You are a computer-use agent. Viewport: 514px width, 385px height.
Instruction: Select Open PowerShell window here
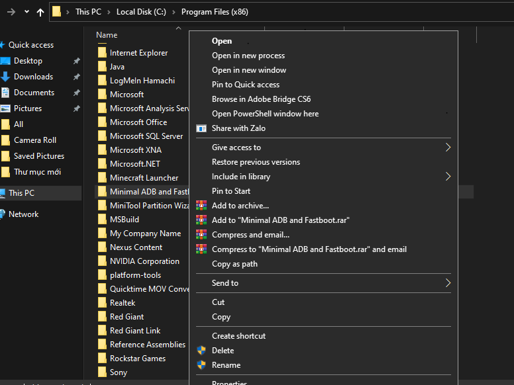tap(265, 114)
